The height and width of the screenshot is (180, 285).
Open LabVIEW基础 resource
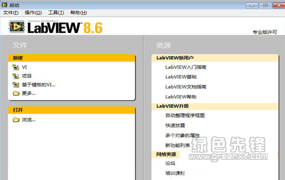181,77
